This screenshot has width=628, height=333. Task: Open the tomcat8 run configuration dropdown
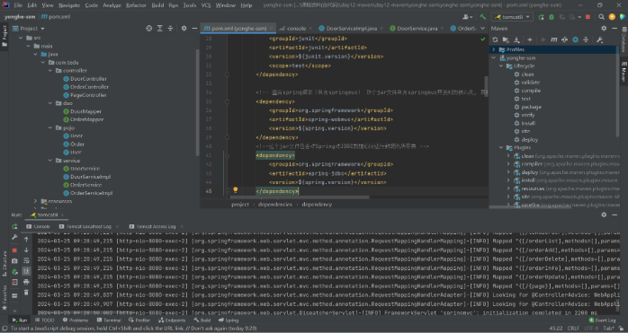coord(512,17)
